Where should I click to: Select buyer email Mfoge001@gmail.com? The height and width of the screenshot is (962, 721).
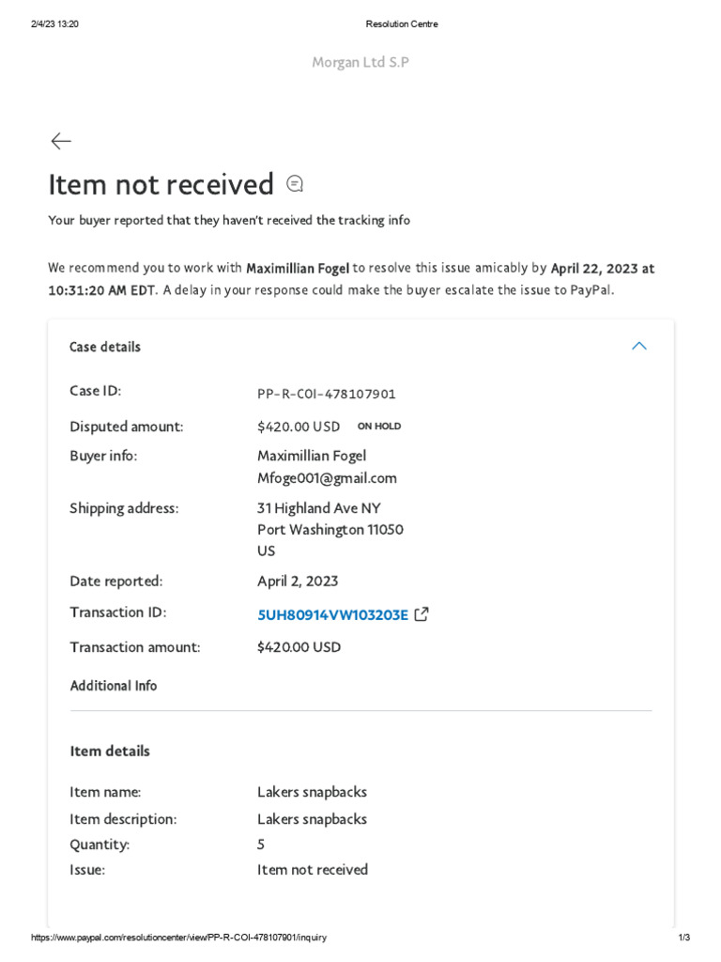click(x=327, y=478)
